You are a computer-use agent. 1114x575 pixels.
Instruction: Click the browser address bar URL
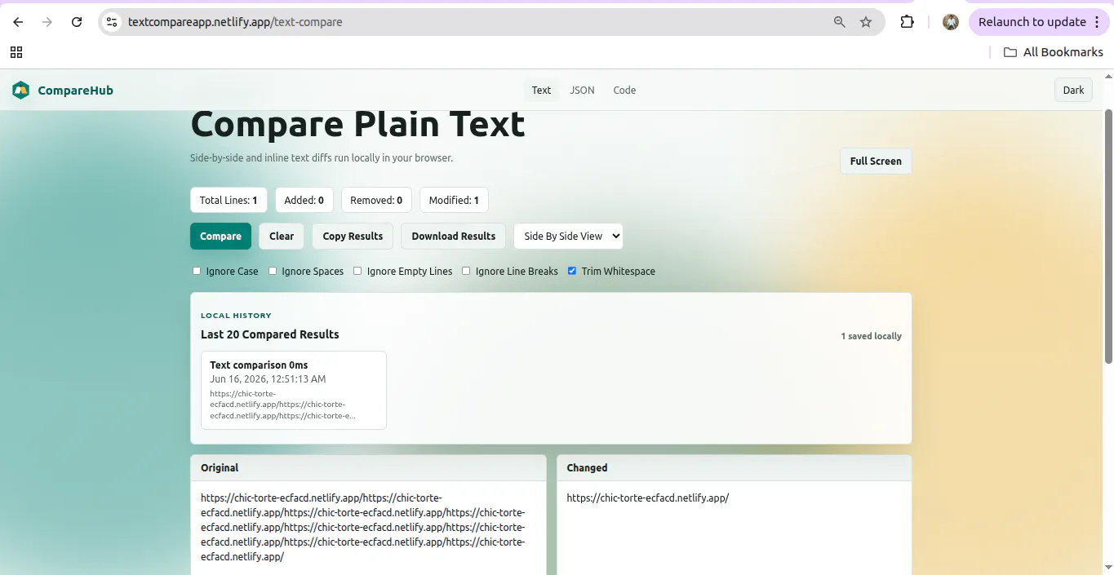pyautogui.click(x=235, y=22)
